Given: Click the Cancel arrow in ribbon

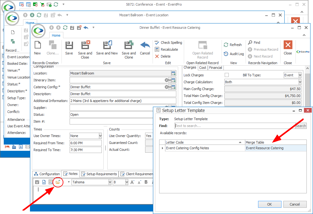Looking at the screenshot, I should [145, 48].
